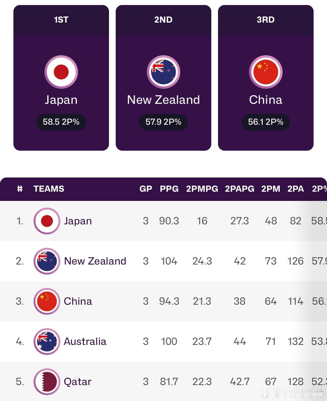
Task: Sort table by PPG column header
Action: click(169, 189)
